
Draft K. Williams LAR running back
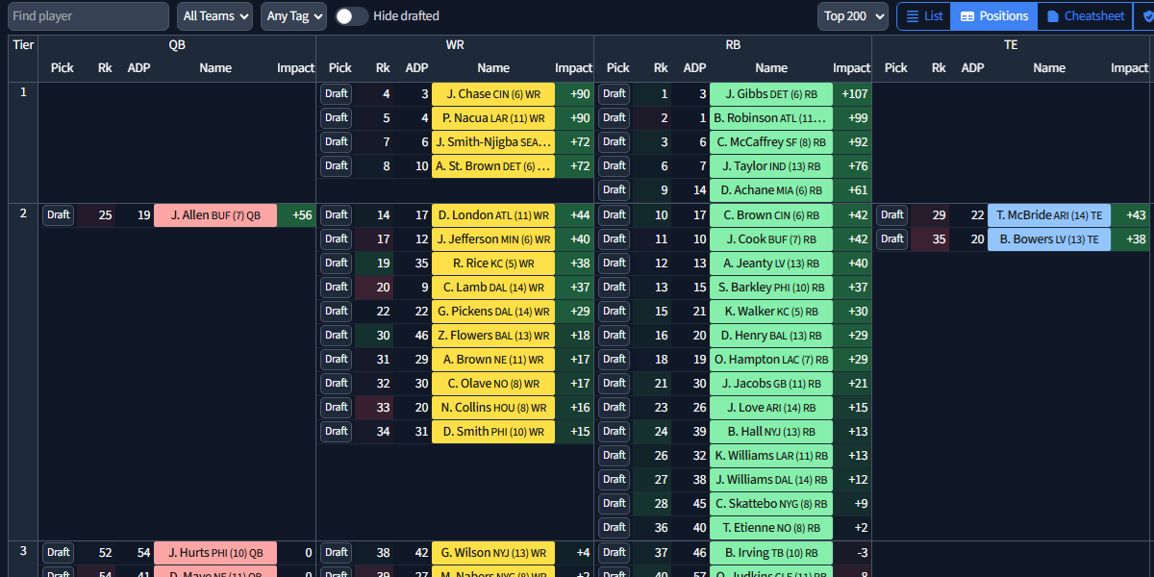(615, 456)
